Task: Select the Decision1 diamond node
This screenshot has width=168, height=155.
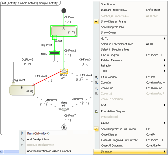Action: [x=64, y=71]
